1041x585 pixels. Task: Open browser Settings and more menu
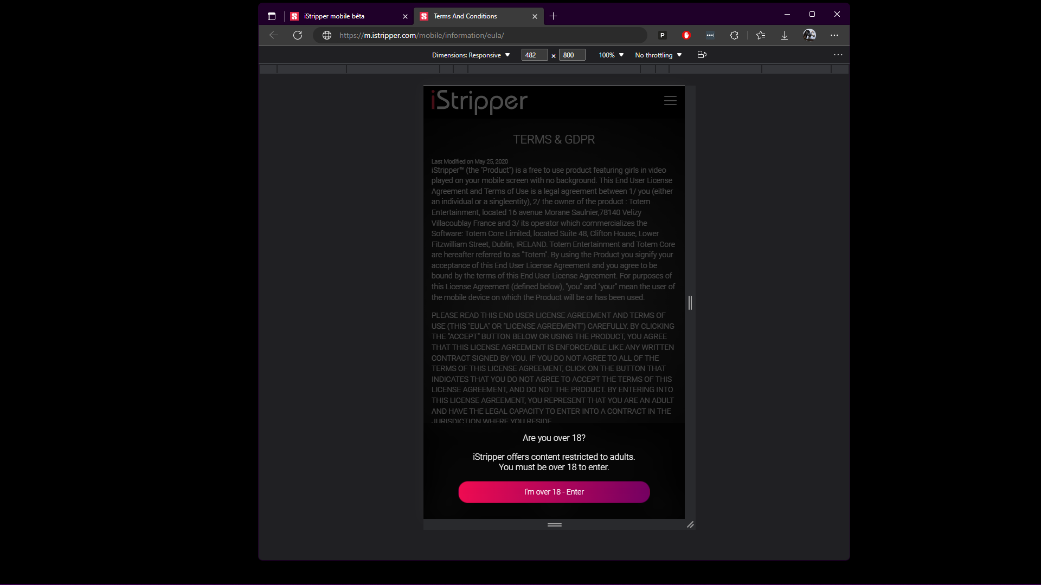coord(834,35)
